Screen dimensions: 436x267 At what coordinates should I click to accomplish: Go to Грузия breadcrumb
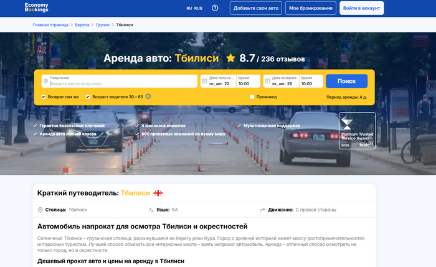click(103, 25)
